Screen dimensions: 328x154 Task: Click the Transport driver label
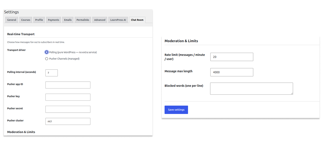point(16,50)
